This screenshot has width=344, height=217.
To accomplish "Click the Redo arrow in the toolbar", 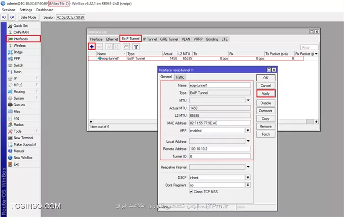I will coord(12,17).
